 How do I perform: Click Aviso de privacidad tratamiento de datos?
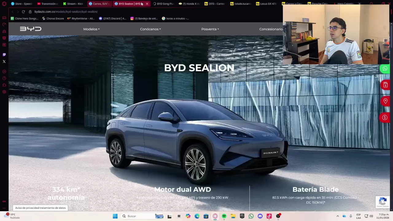tap(40, 208)
